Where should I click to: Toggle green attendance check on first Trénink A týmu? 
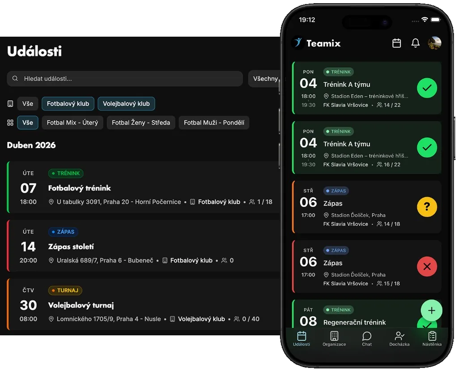point(427,88)
